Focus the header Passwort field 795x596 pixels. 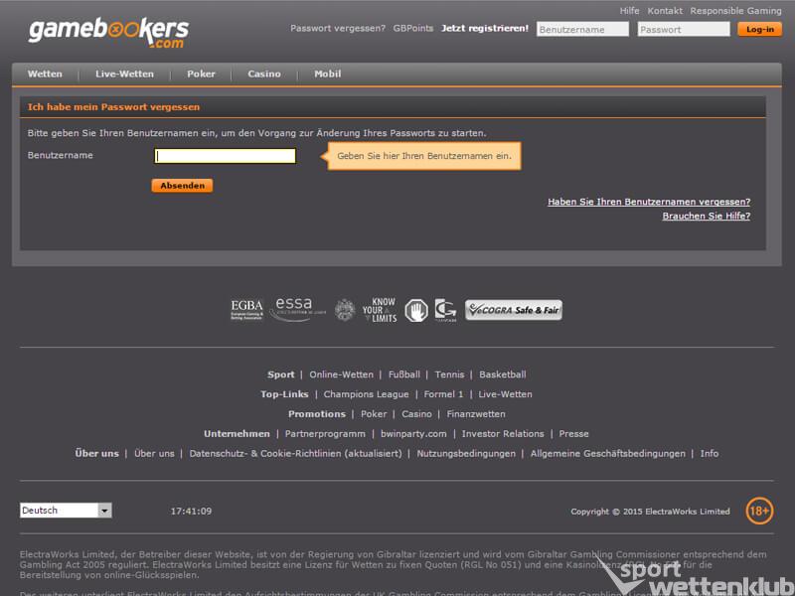(x=684, y=30)
